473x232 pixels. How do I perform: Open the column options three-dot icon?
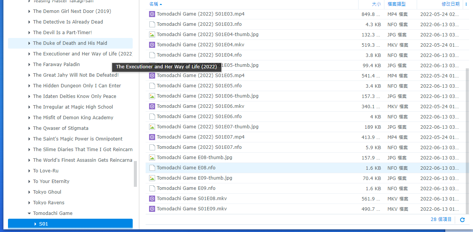point(466,4)
